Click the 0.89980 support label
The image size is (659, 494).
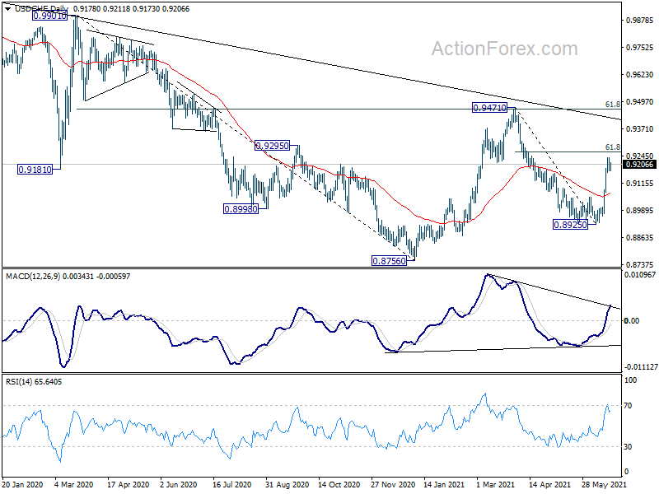point(241,209)
